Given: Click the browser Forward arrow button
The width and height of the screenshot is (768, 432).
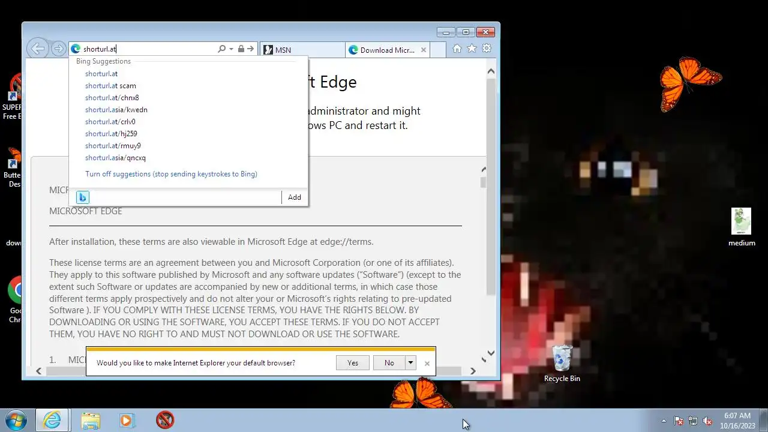Looking at the screenshot, I should 58,49.
